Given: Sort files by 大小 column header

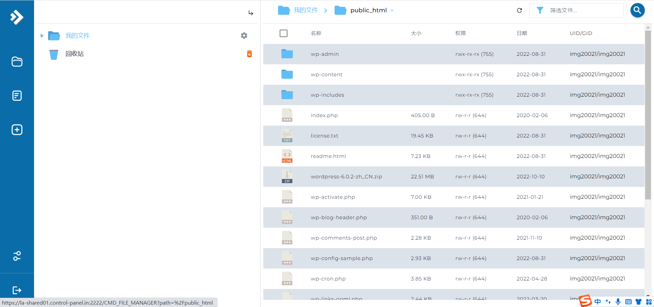Looking at the screenshot, I should [416, 33].
